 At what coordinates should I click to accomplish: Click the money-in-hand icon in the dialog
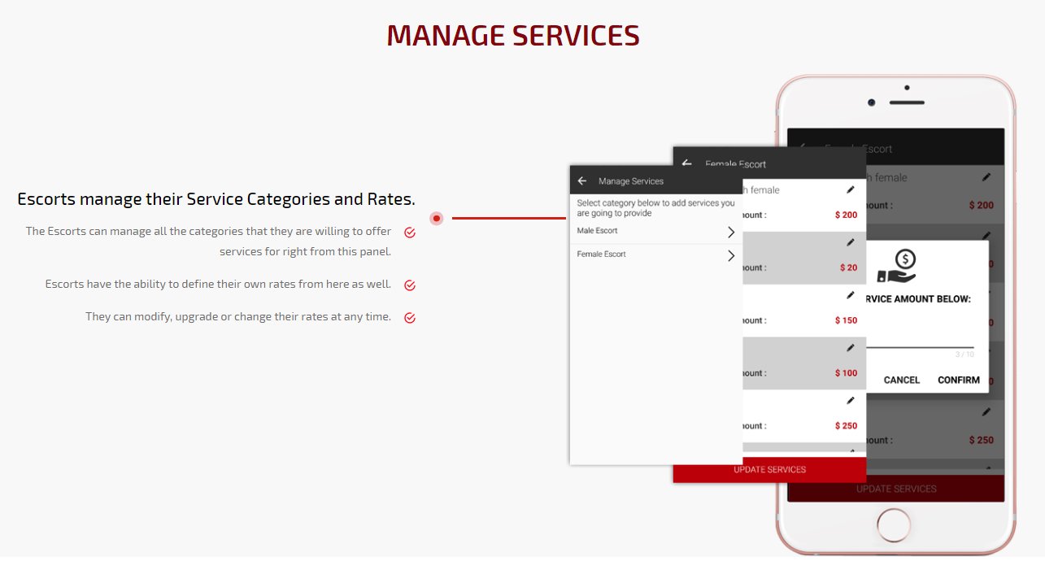[x=898, y=266]
